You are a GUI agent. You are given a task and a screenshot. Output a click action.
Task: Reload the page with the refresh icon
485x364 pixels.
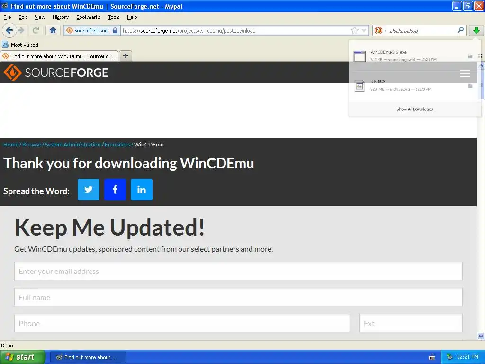tap(36, 30)
